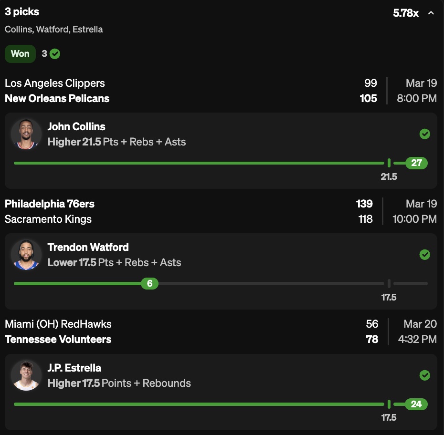This screenshot has width=444, height=435.
Task: Click the 27 result bubble on Collins slider
Action: (416, 163)
